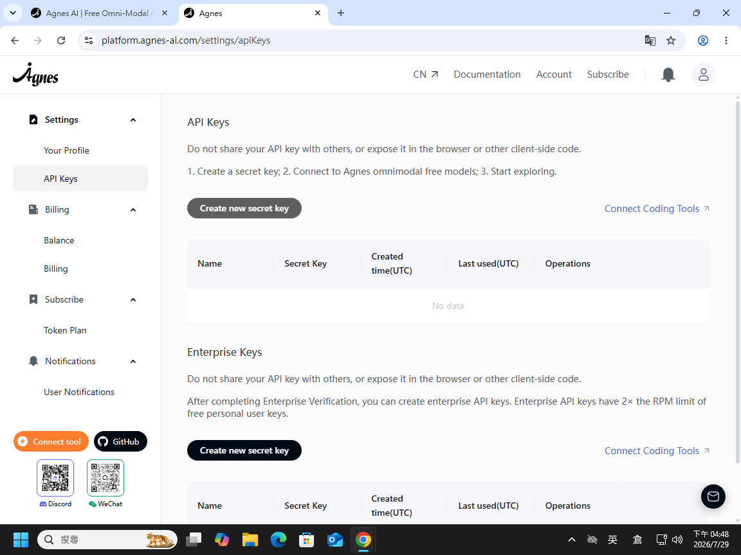Collapse the Billing section chevron
Screen dimensions: 741x555
133,209
